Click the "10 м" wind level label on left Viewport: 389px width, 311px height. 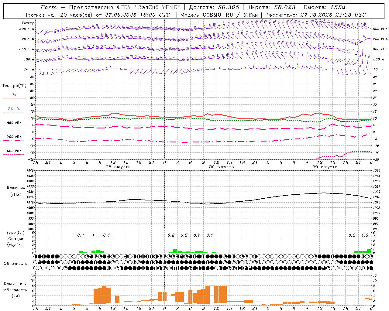[x=29, y=69]
